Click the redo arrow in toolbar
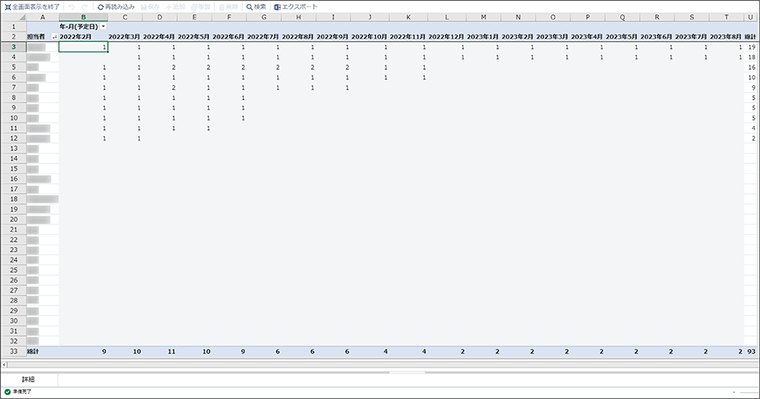The width and height of the screenshot is (760, 399). pos(85,7)
